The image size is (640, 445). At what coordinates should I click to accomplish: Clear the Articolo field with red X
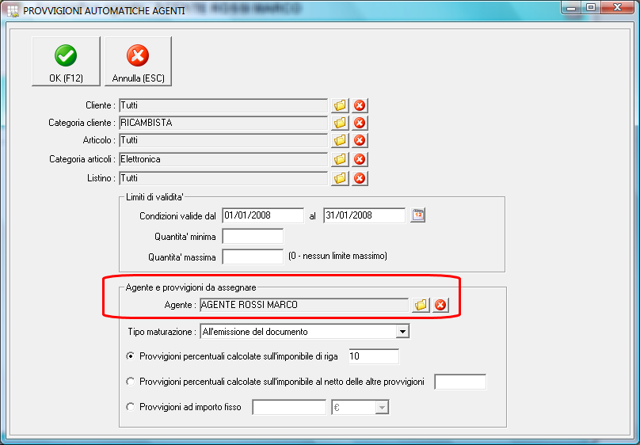[x=360, y=140]
